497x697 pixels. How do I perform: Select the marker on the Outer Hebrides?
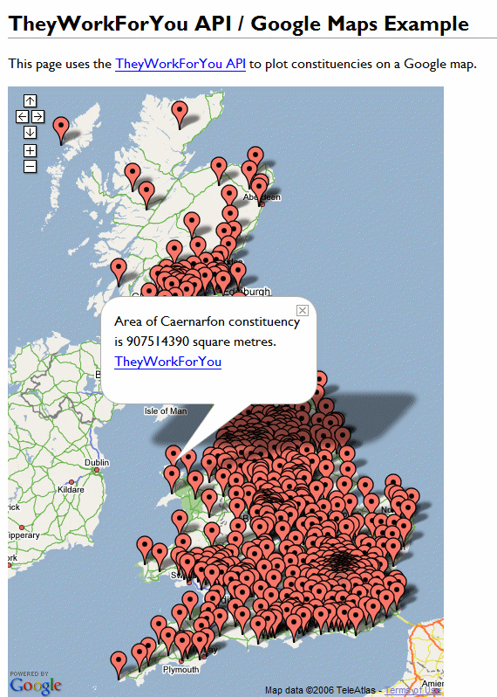61,130
